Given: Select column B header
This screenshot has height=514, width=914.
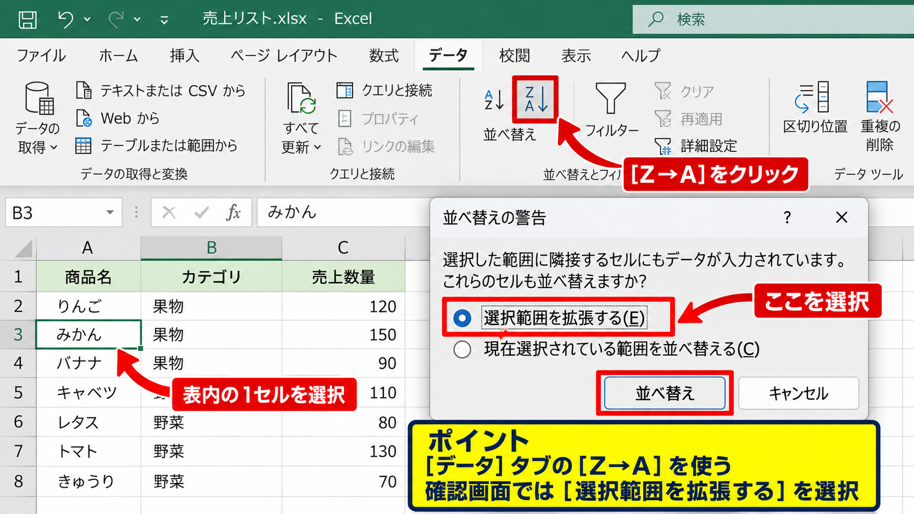Looking at the screenshot, I should coord(212,248).
